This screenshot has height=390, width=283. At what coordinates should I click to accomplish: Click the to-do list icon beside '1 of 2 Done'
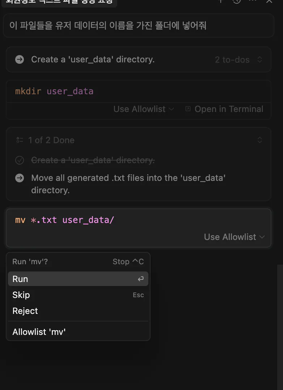pyautogui.click(x=20, y=140)
